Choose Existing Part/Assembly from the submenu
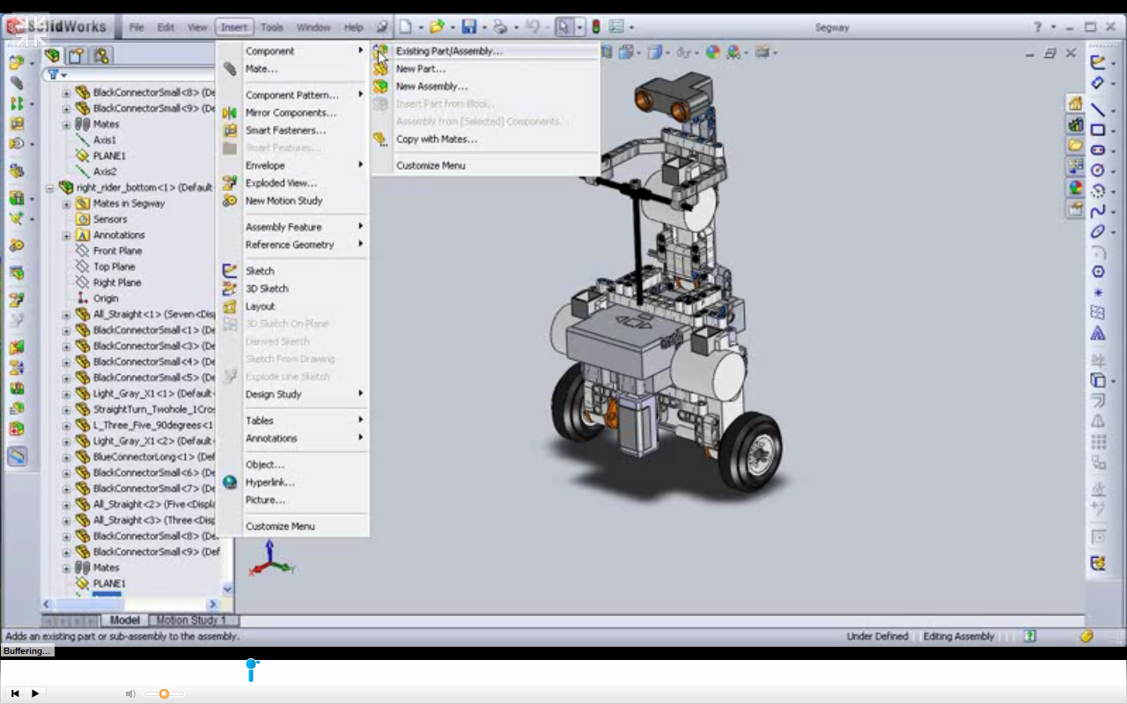This screenshot has width=1127, height=704. pos(449,51)
